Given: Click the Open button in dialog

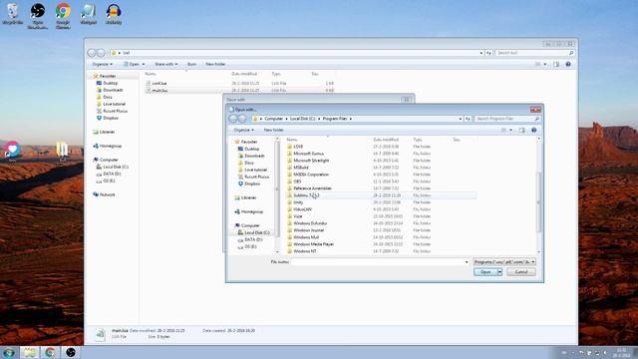Looking at the screenshot, I should pos(485,272).
